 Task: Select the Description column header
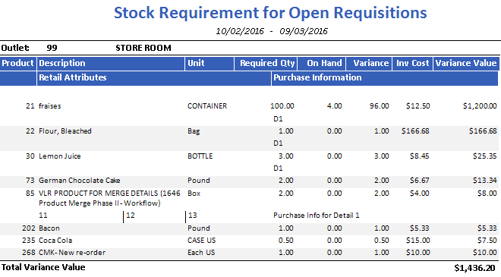[111, 63]
